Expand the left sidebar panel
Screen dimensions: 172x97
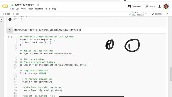[1, 19]
